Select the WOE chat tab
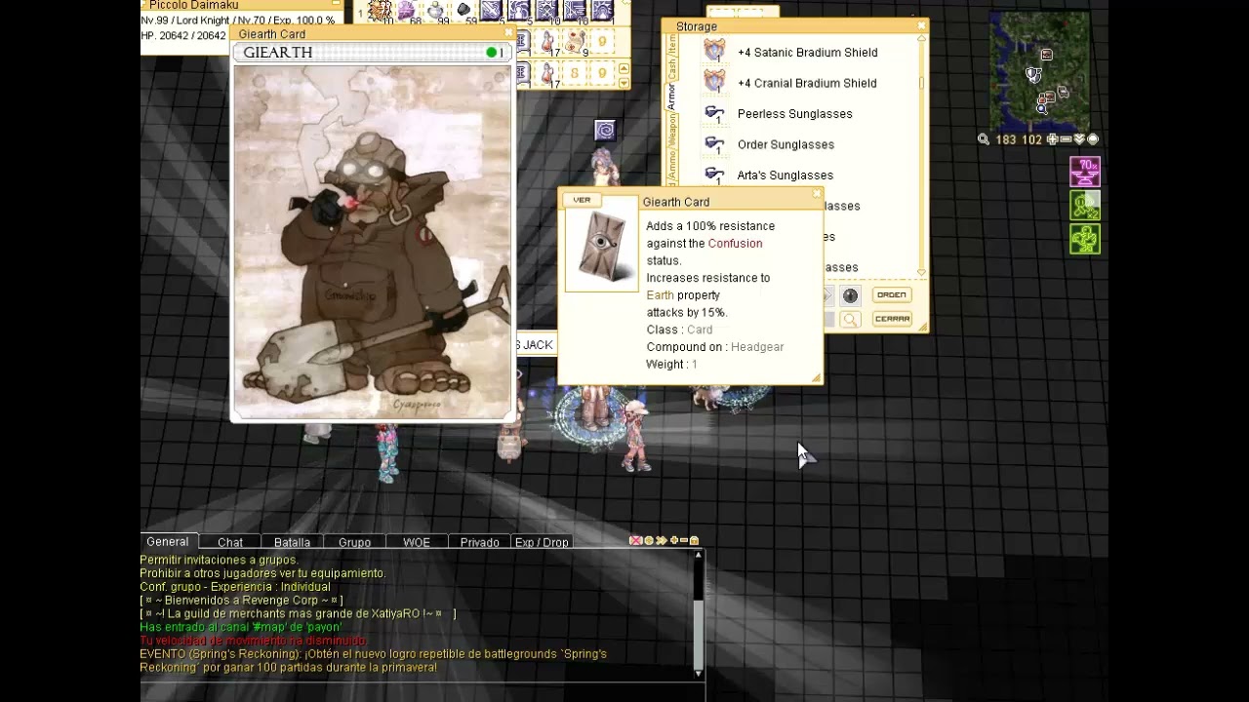 coord(417,542)
